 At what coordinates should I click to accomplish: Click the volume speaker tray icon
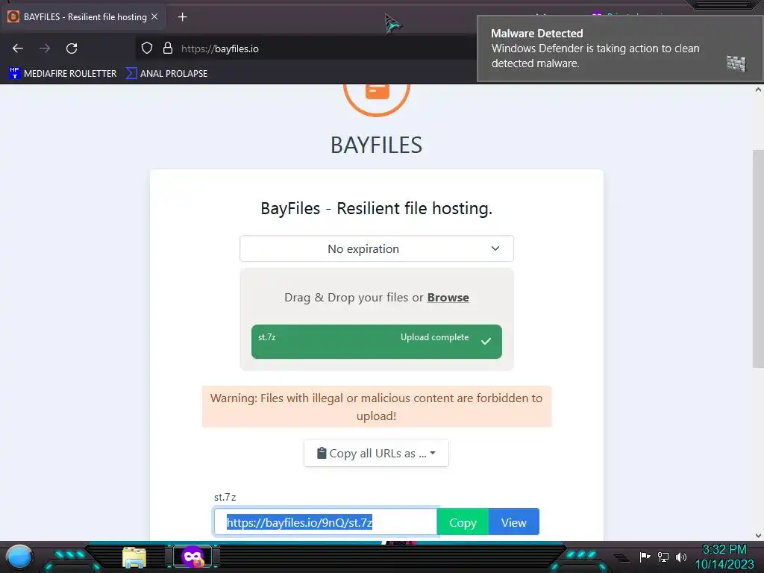(680, 557)
